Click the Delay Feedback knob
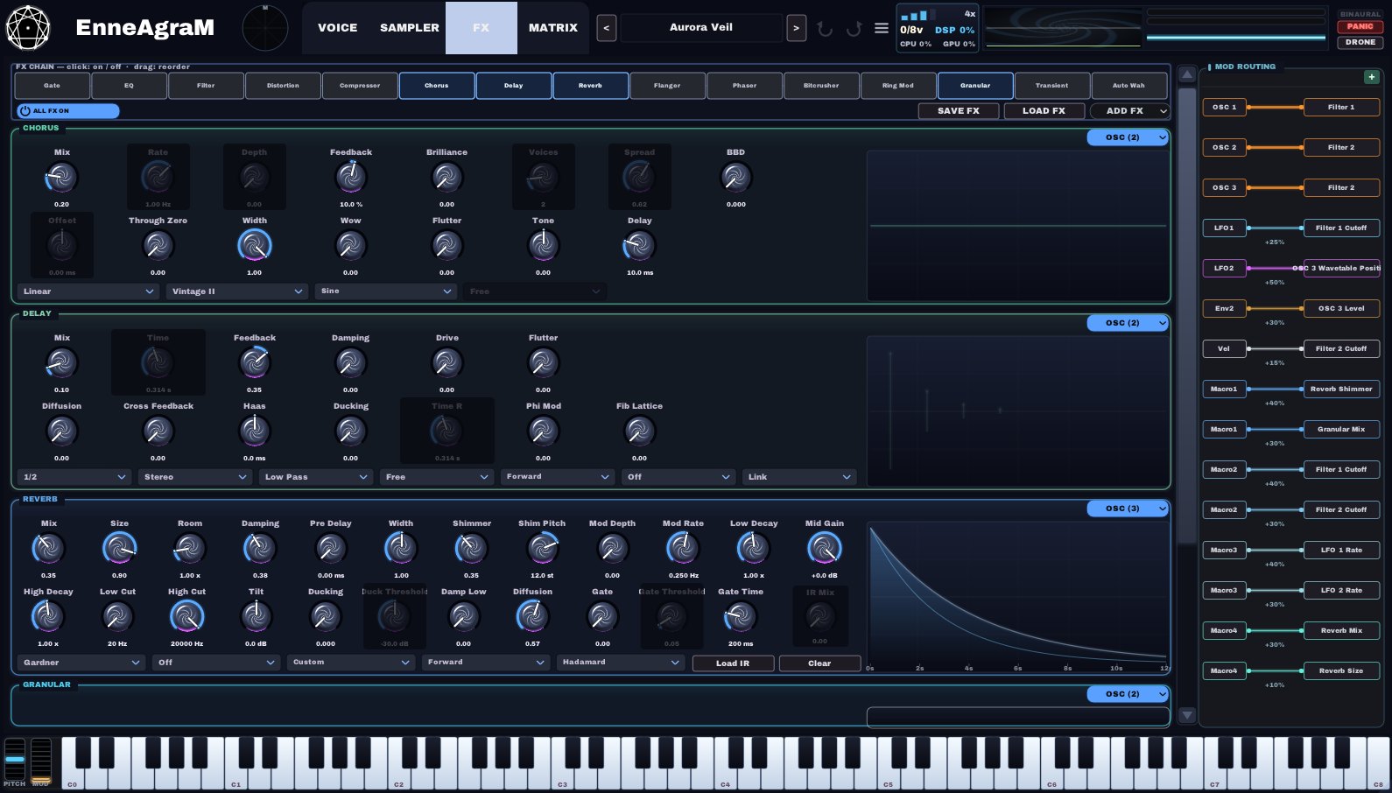The width and height of the screenshot is (1392, 793). click(x=255, y=363)
